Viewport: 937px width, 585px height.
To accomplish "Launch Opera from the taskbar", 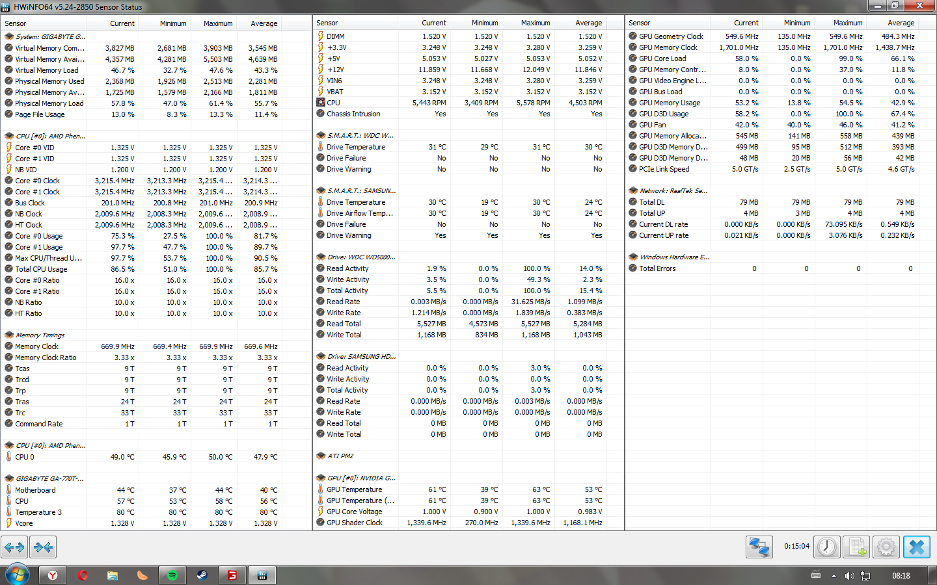I will tap(83, 575).
